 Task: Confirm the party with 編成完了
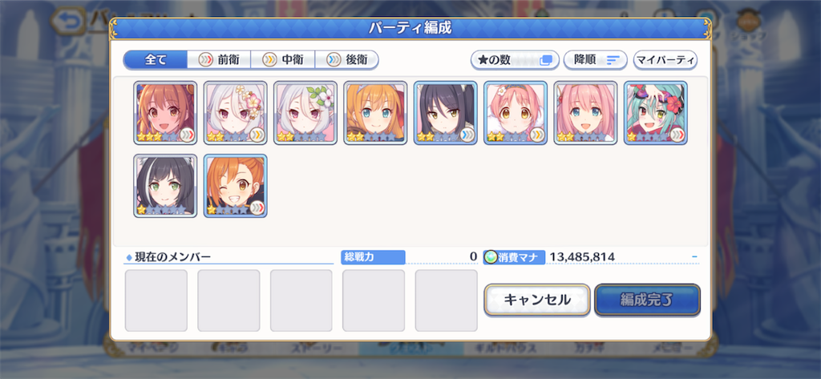(647, 300)
